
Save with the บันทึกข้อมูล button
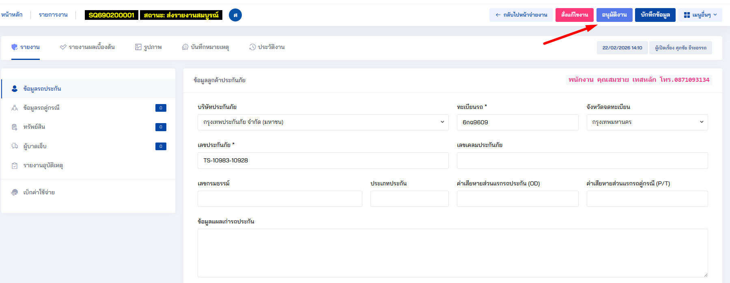[655, 15]
